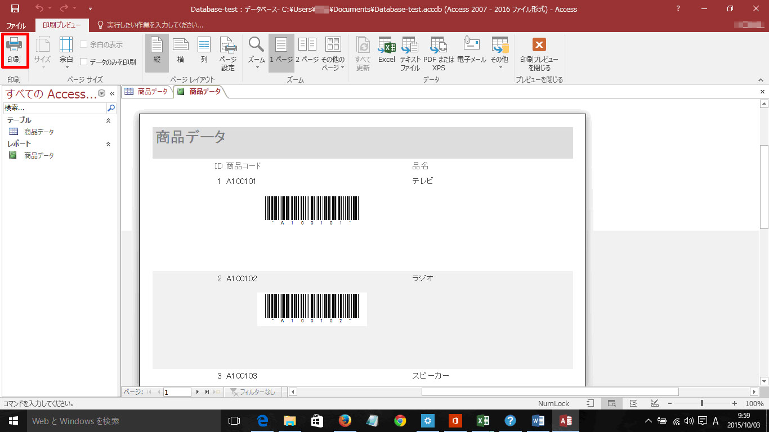This screenshot has width=769, height=432.
Task: Collapse the navigation pane with the chevrons
Action: pyautogui.click(x=112, y=93)
